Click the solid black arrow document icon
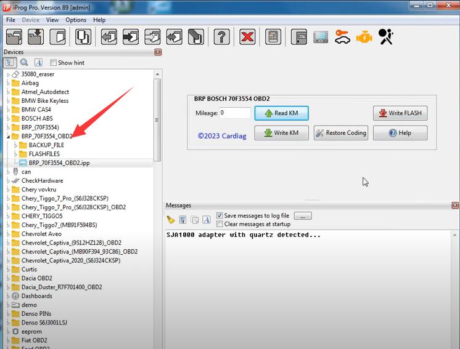Image resolution: width=460 pixels, height=349 pixels. pyautogui.click(x=131, y=37)
